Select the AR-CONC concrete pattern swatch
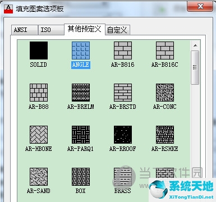The image size is (216, 202). click(x=165, y=93)
